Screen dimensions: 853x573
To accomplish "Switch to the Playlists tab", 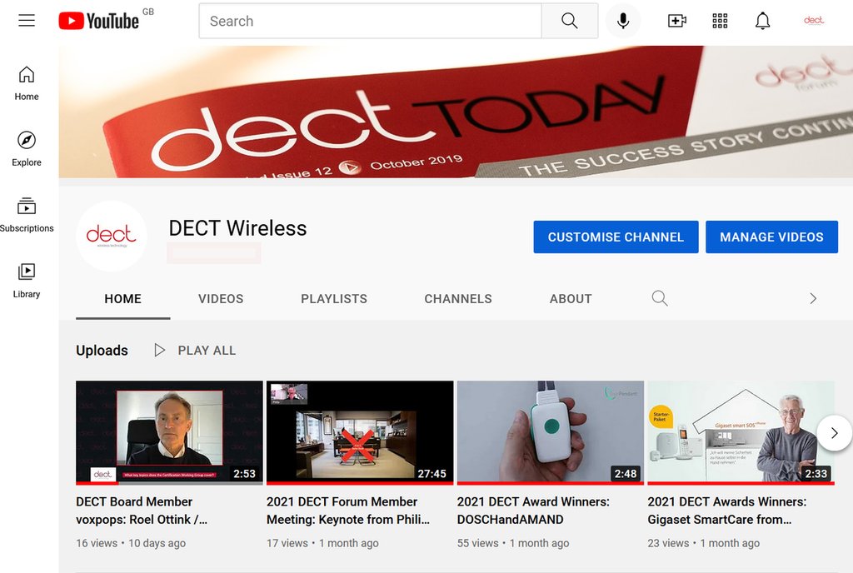I will pos(334,298).
